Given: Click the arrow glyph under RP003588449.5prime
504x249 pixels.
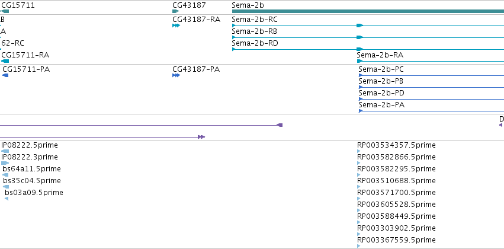Looking at the screenshot, I should tap(359, 222).
